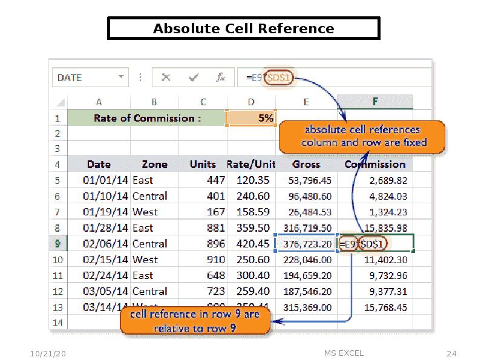Click the three-dot formula bar resize handle
This screenshot has width=484, height=363.
140,77
